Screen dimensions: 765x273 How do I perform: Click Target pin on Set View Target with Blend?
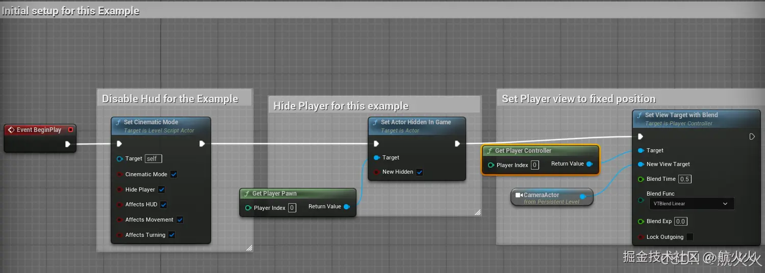pos(641,151)
